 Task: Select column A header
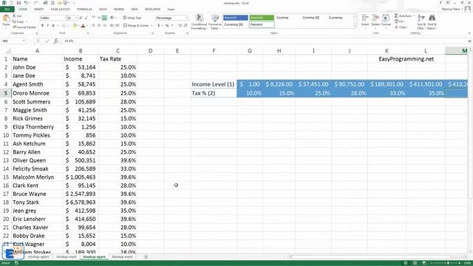[37, 51]
